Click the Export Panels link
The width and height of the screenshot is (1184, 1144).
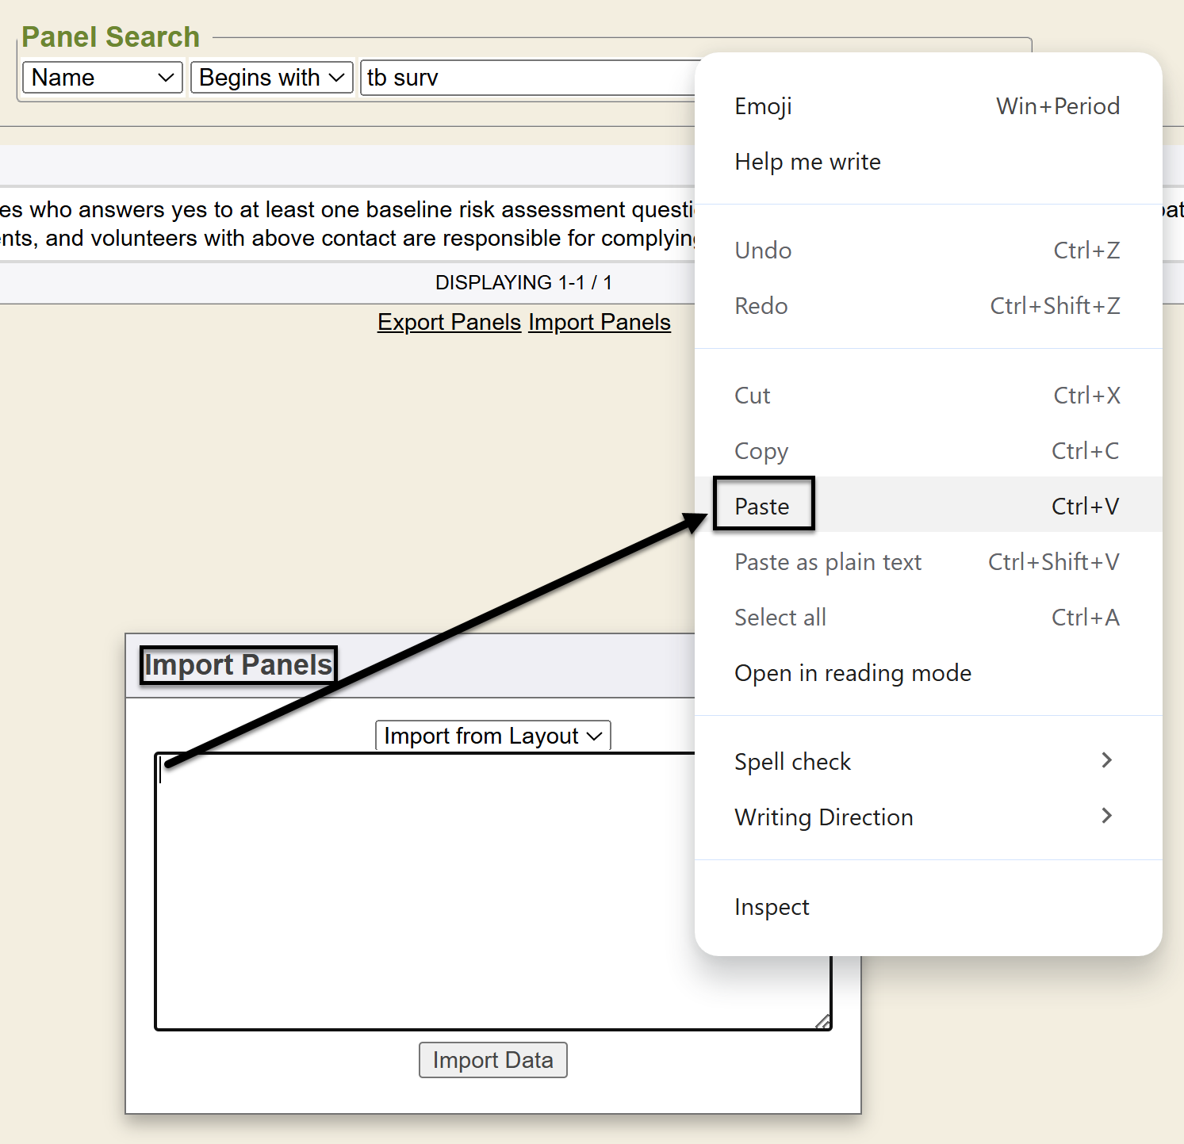[x=449, y=322]
